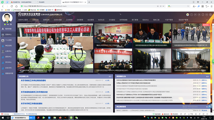214x120 pixels.
Task: Open 学习中心 from the sidebar
Action: pyautogui.click(x=8, y=62)
